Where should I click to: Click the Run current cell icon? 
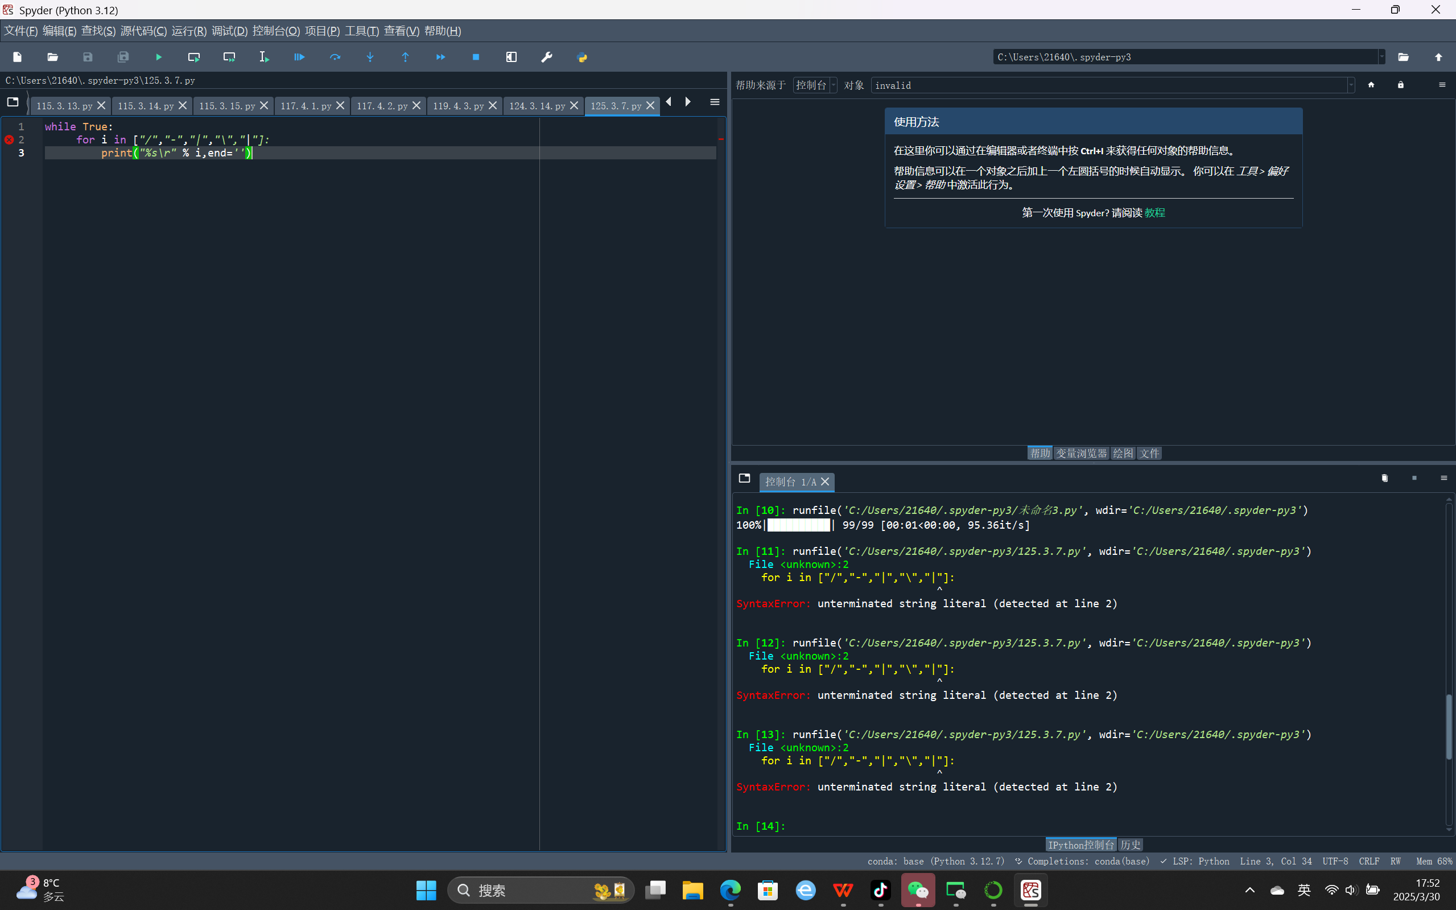[x=193, y=57]
